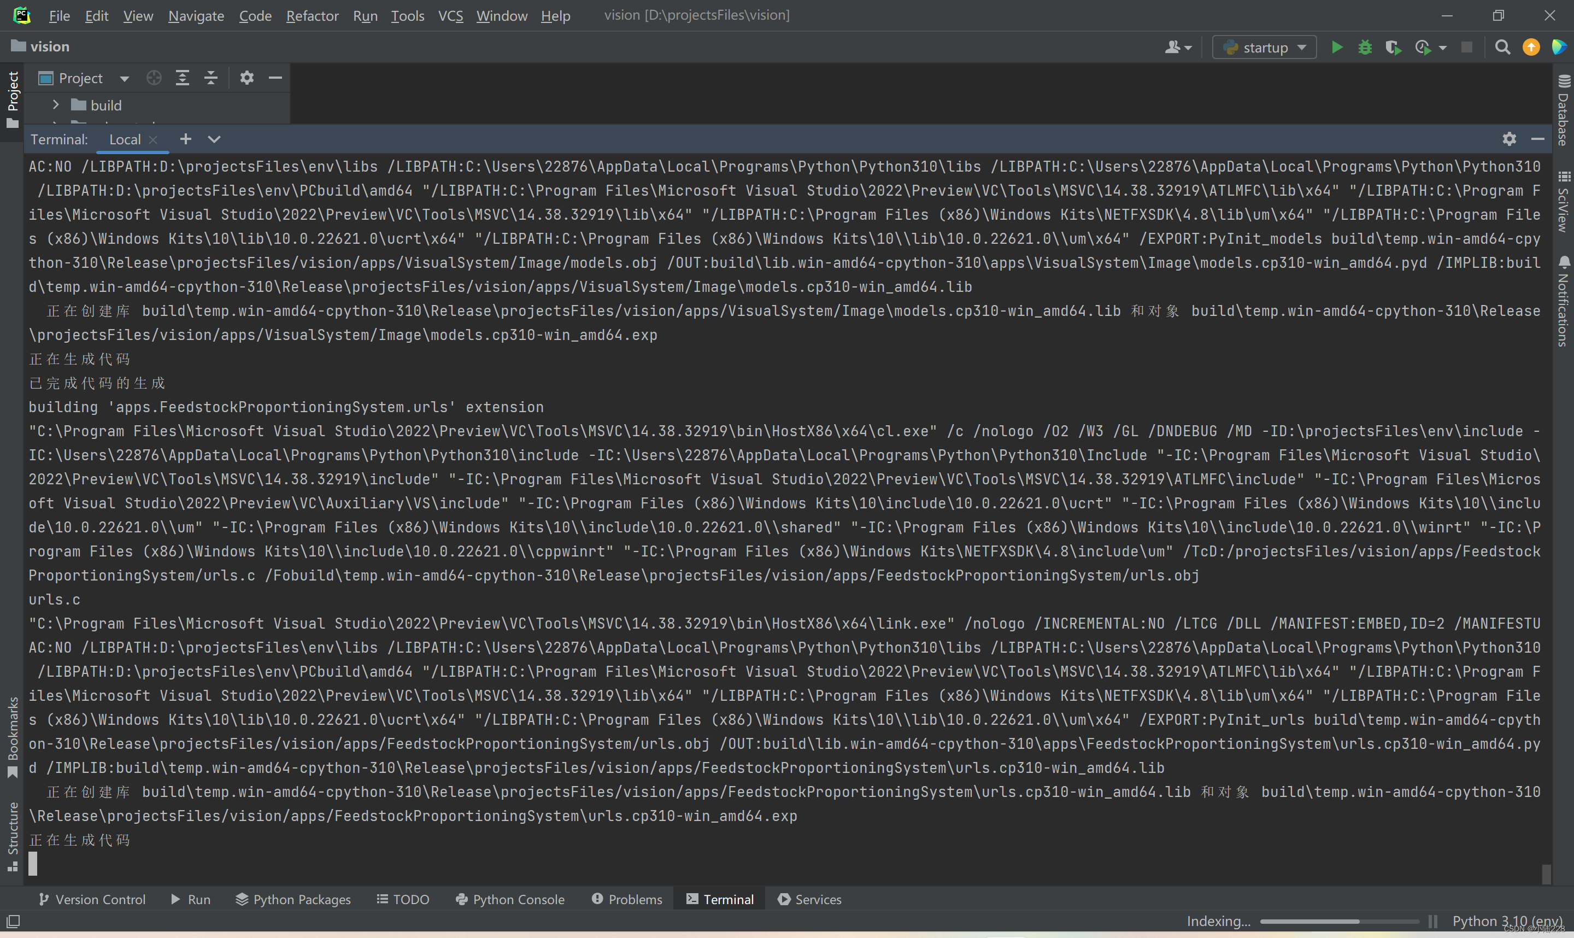Open Search Everywhere magnifier icon
This screenshot has height=938, width=1574.
1502,48
